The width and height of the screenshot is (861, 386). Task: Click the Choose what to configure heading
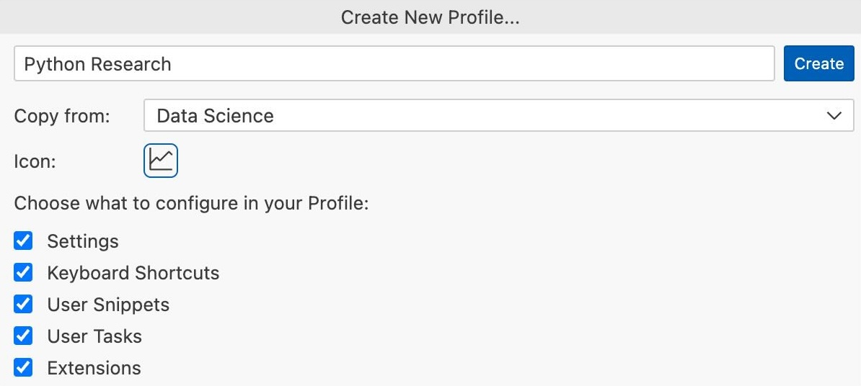coord(191,203)
